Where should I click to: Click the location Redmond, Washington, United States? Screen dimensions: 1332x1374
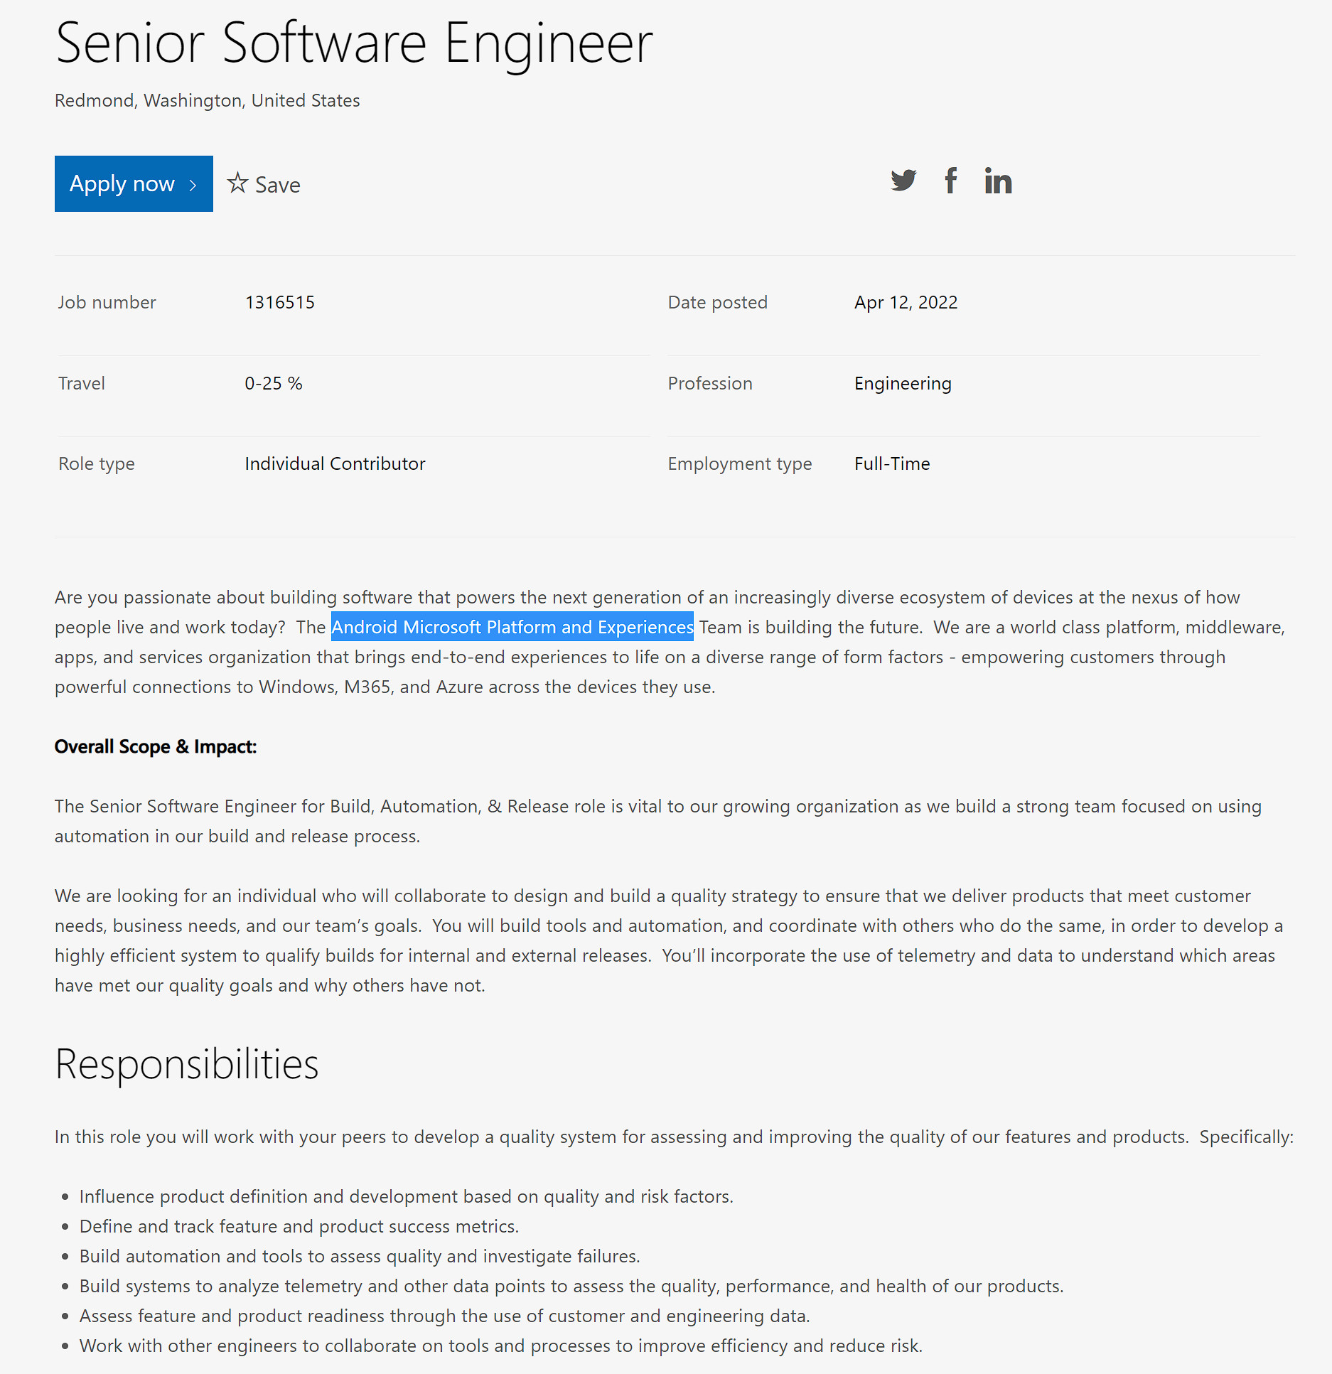tap(207, 100)
